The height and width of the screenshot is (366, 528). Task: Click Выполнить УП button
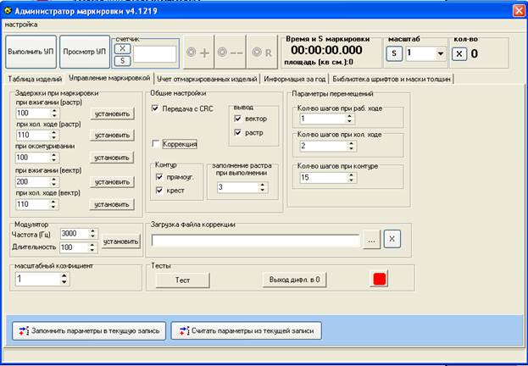(31, 52)
